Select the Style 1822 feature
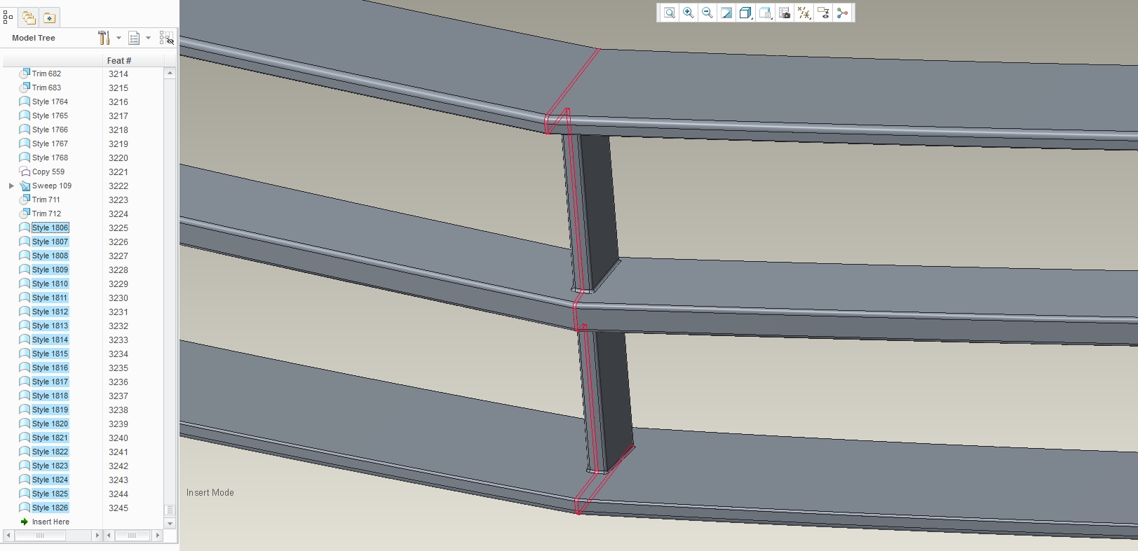The height and width of the screenshot is (551, 1138). point(50,452)
